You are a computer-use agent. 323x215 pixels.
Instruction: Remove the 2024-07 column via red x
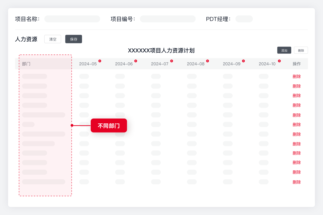pos(172,61)
